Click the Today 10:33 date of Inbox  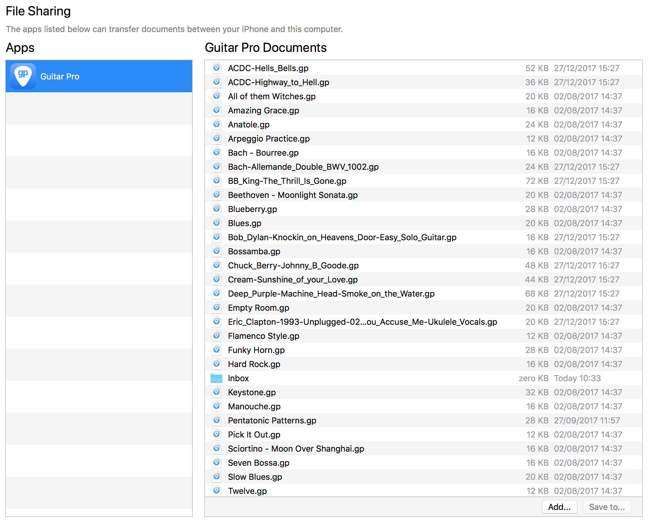[578, 378]
